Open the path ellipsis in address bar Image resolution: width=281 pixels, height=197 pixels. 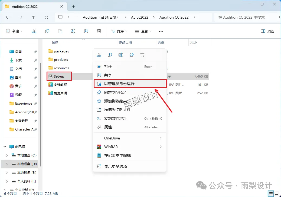[x=76, y=17]
